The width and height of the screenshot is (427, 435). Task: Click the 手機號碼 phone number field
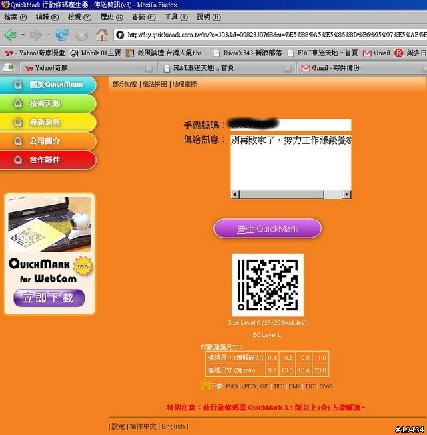tap(290, 125)
